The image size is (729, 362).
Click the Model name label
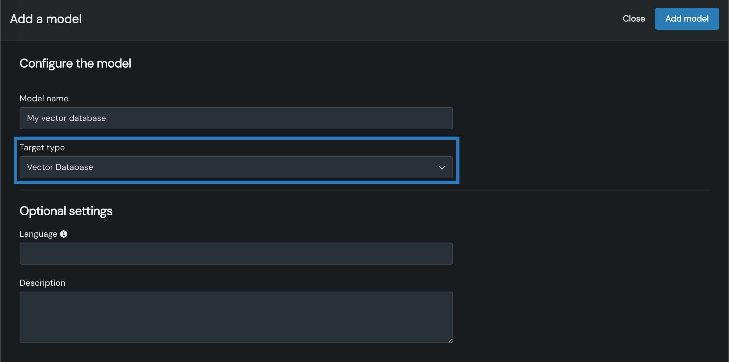tap(44, 98)
